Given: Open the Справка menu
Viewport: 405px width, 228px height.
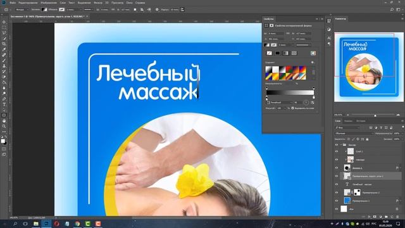Looking at the screenshot, I should click(140, 3).
